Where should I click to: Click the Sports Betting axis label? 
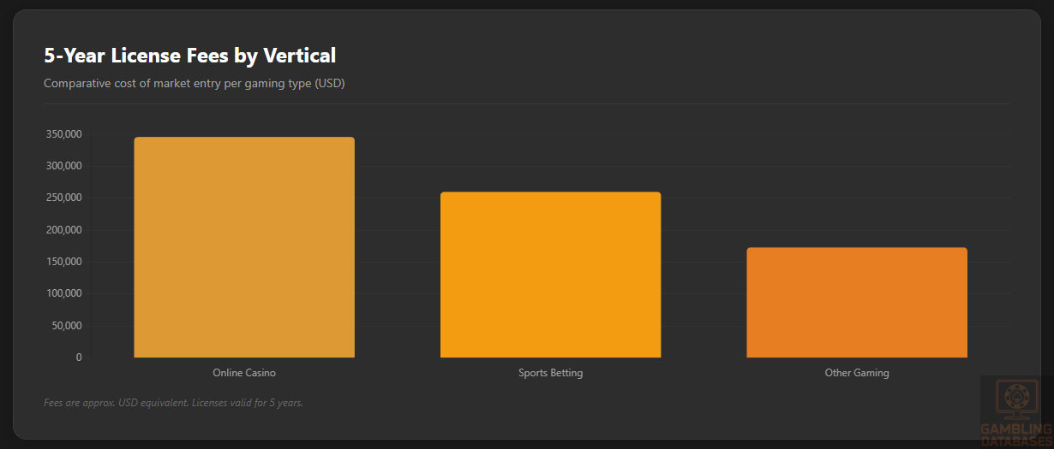tap(550, 373)
